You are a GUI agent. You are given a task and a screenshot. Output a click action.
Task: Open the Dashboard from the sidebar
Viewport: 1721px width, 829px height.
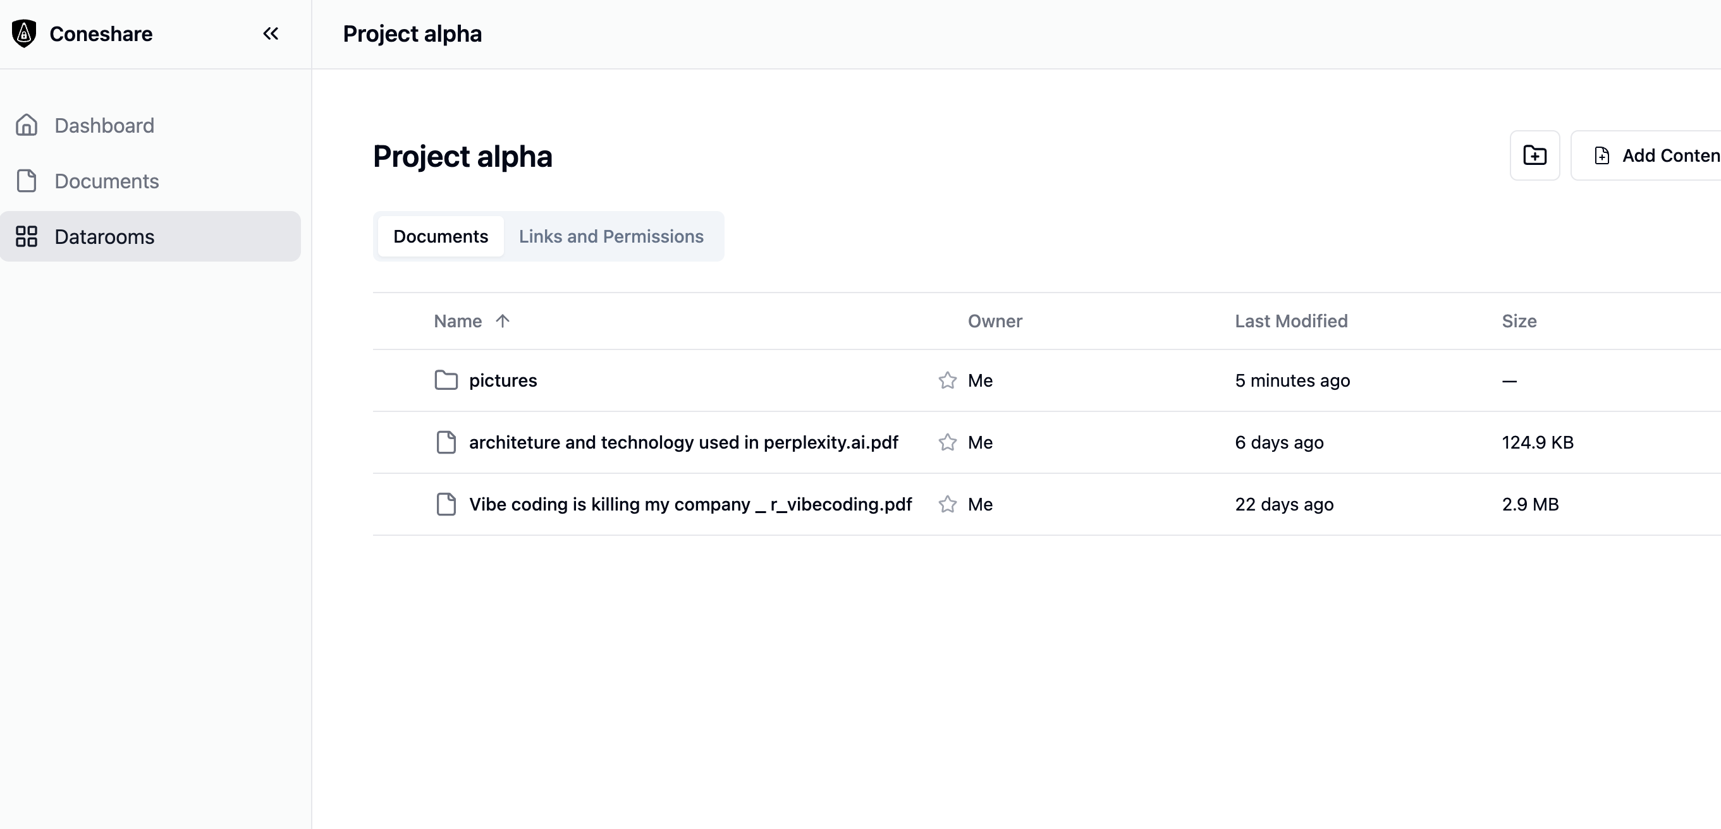[x=104, y=126]
